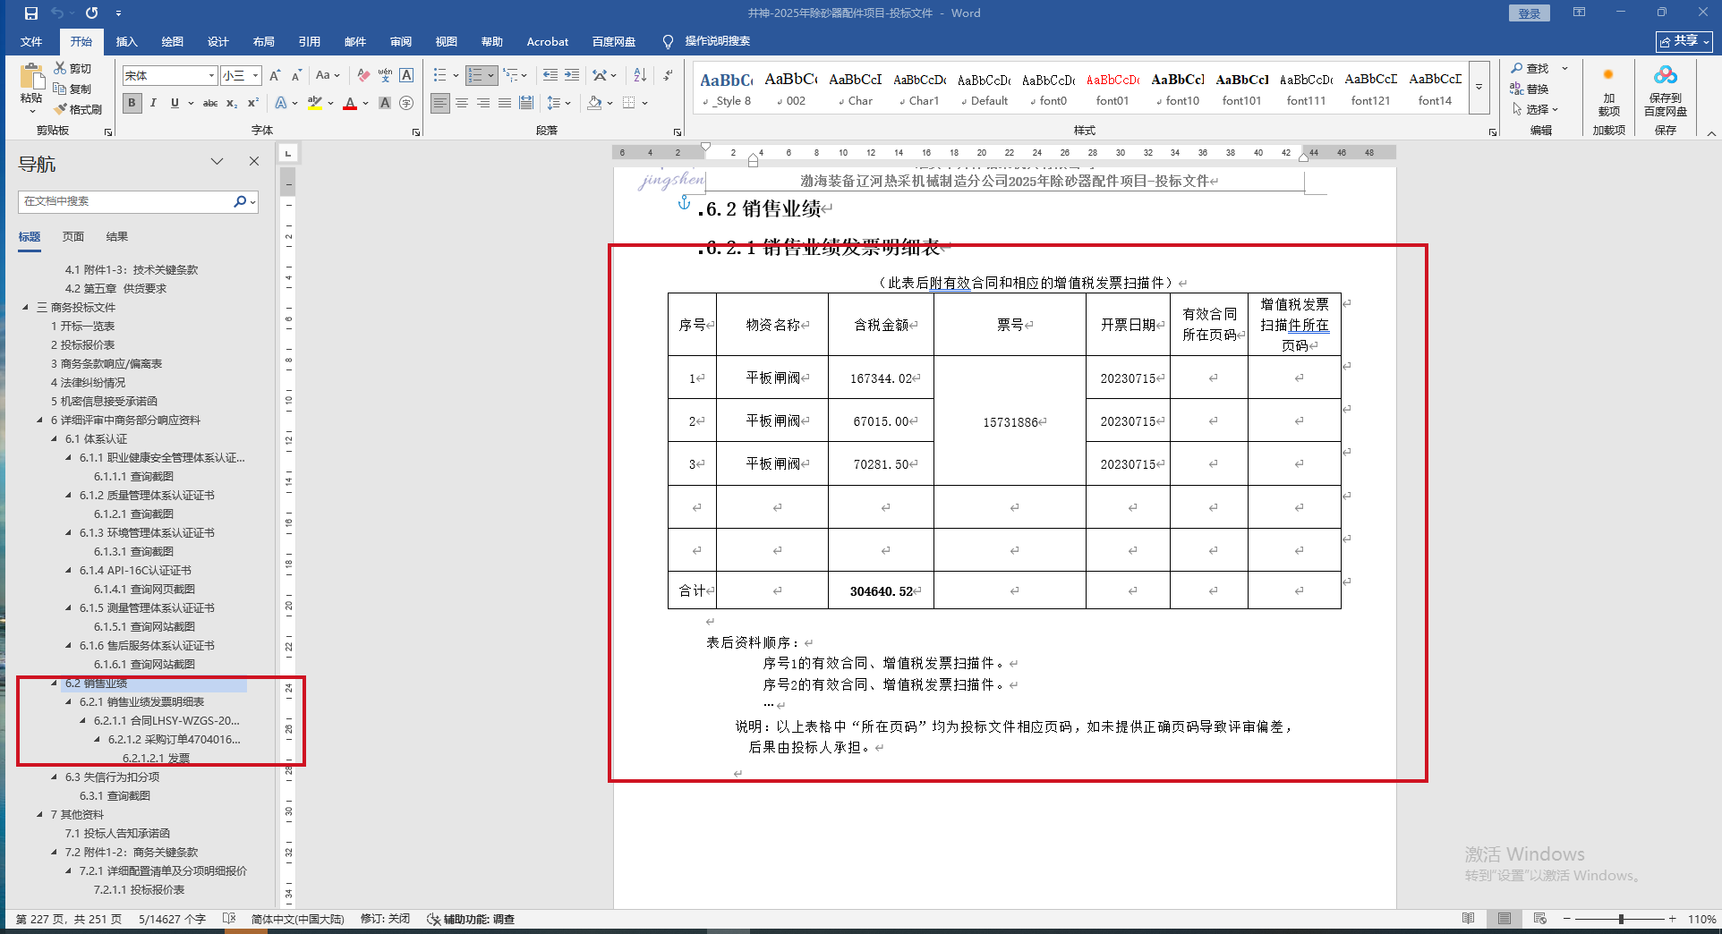The height and width of the screenshot is (934, 1722).
Task: Toggle the numbered list button
Action: [x=475, y=75]
